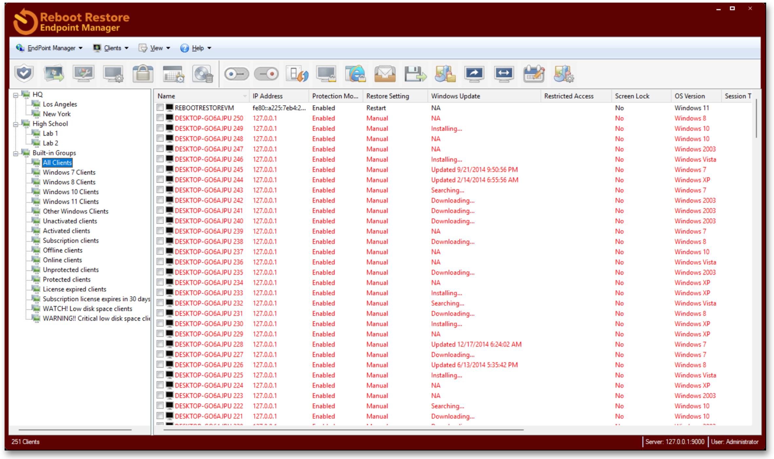Click the Internet Explorer lock icon
The width and height of the screenshot is (774, 459).
pyautogui.click(x=355, y=74)
